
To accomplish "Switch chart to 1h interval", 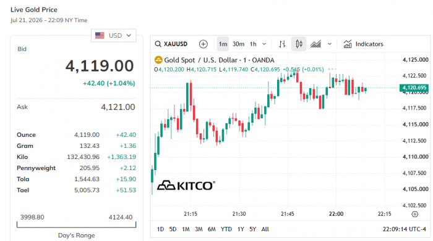I will click(253, 44).
